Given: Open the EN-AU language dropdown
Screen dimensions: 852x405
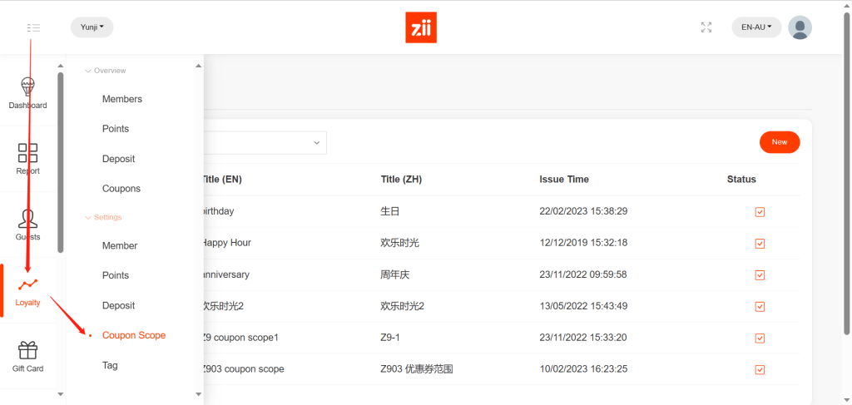Looking at the screenshot, I should tap(756, 27).
